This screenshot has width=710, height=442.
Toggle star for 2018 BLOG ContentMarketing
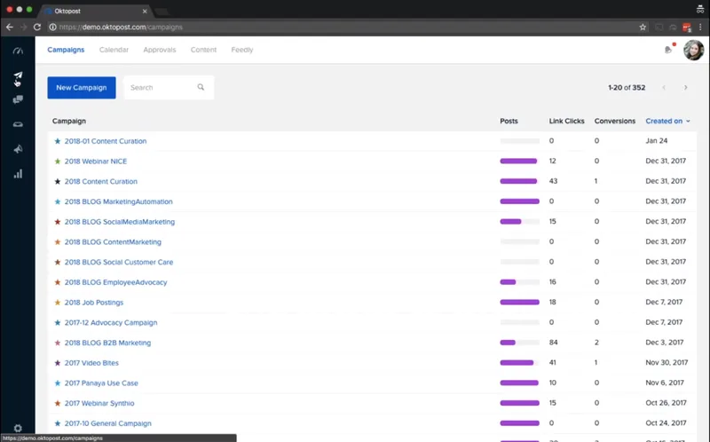coord(58,241)
